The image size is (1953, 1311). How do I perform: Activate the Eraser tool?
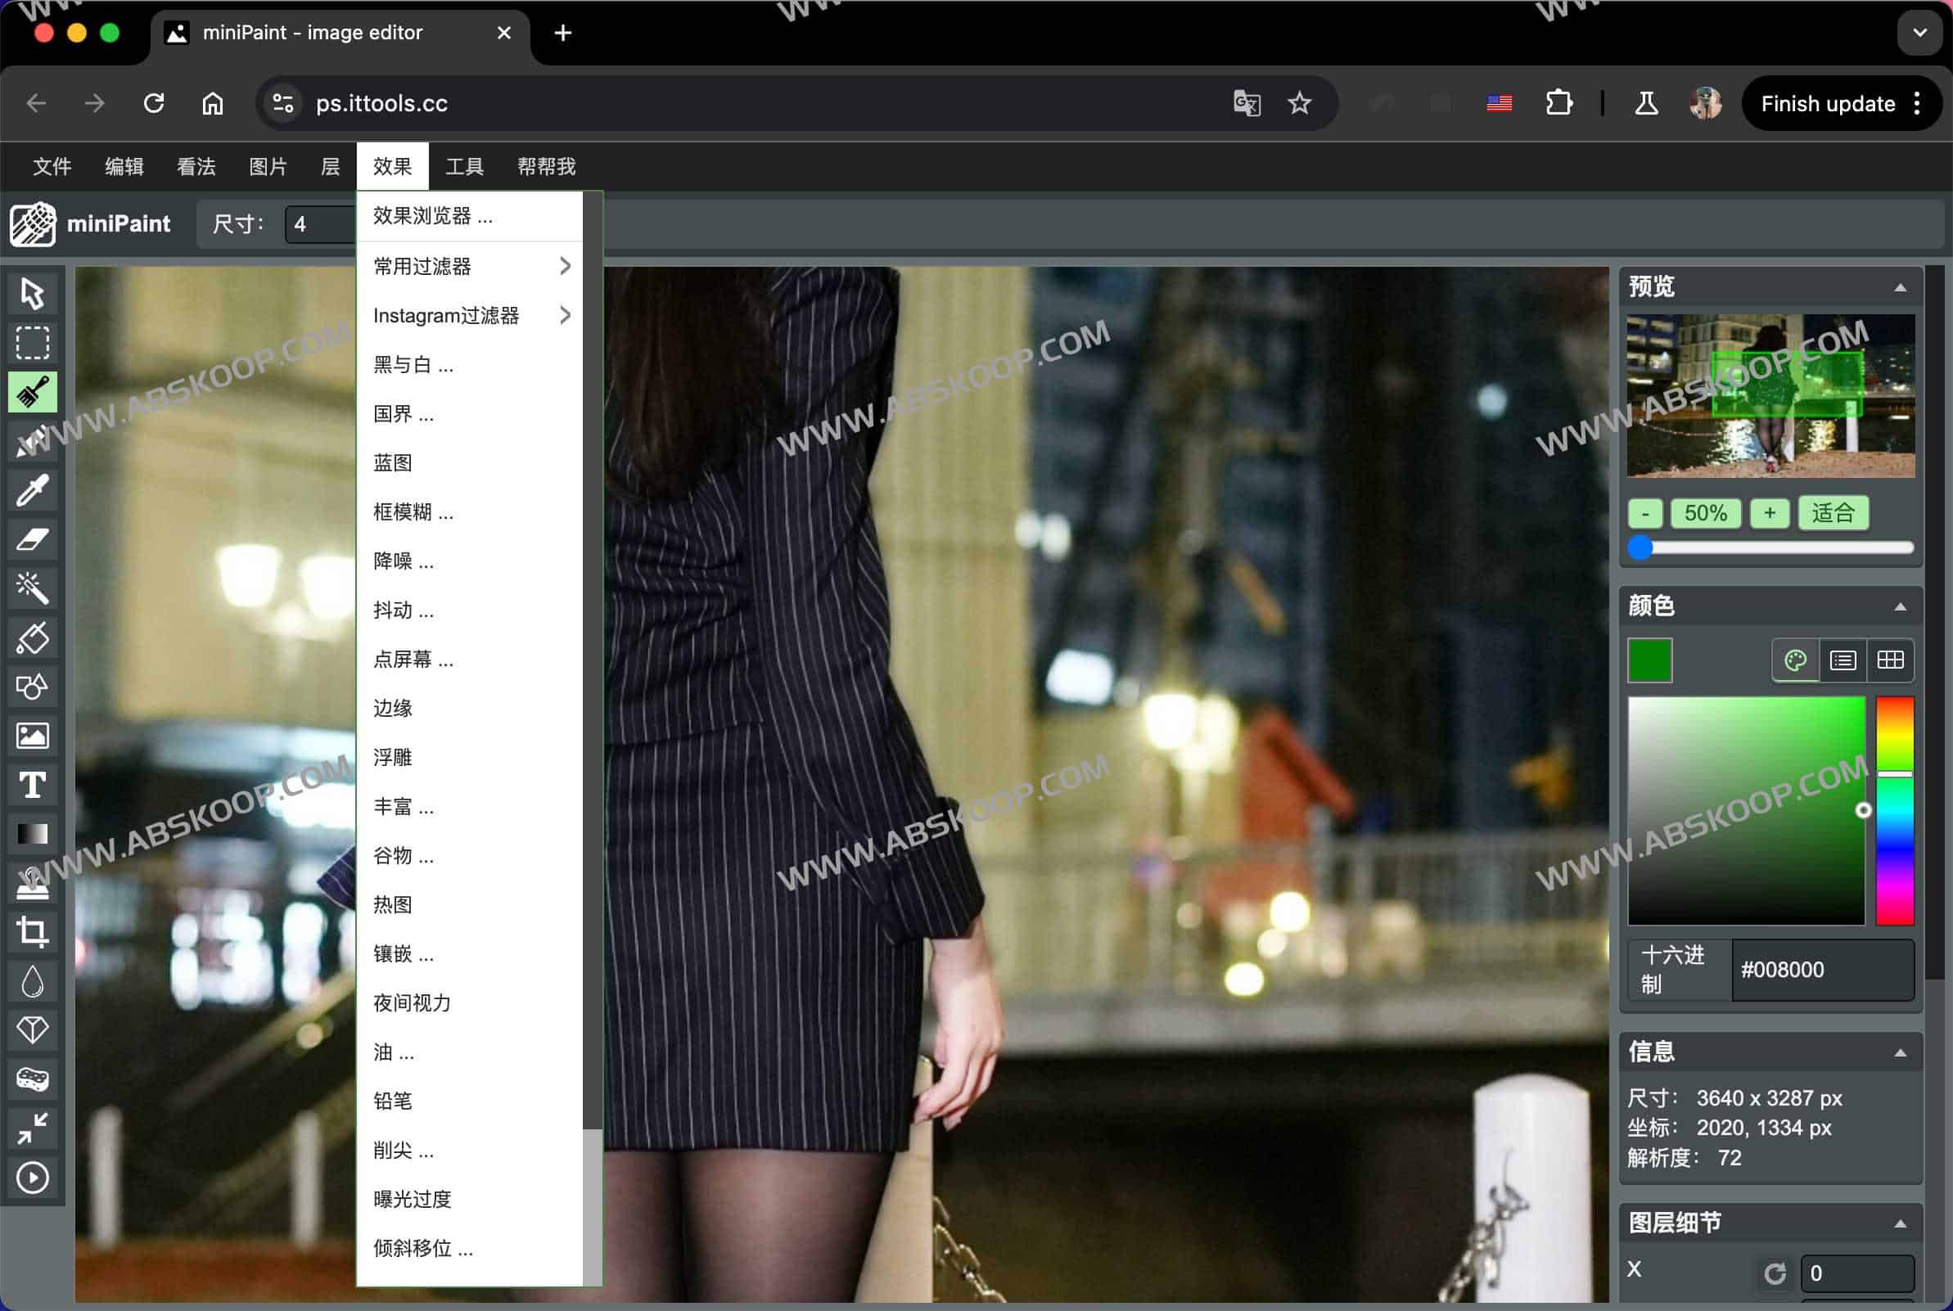pyautogui.click(x=32, y=539)
